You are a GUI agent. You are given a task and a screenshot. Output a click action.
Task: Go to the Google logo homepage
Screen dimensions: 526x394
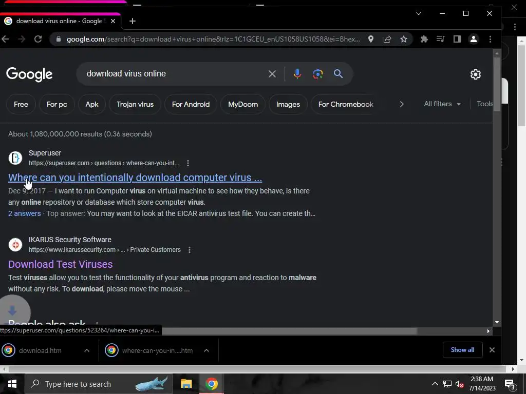29,74
